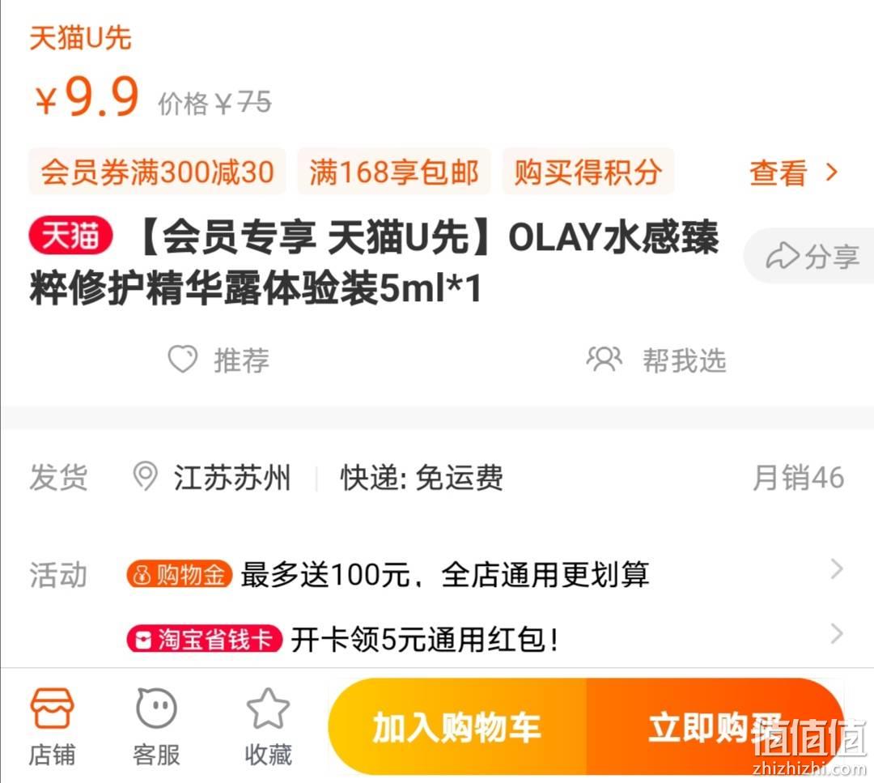This screenshot has height=783, width=874.
Task: Select the 满168享包邮 tag
Action: pyautogui.click(x=394, y=172)
